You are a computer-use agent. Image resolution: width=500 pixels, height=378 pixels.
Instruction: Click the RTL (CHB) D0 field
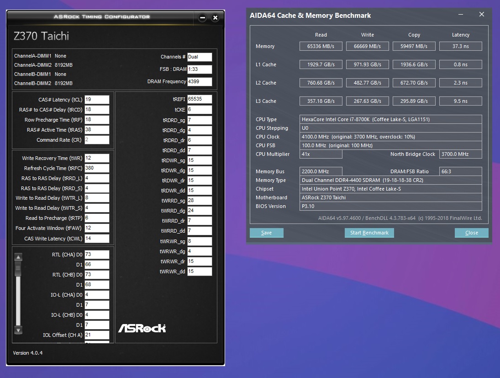tap(97, 275)
